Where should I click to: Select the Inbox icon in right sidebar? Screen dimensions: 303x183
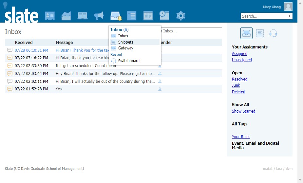tap(246, 33)
